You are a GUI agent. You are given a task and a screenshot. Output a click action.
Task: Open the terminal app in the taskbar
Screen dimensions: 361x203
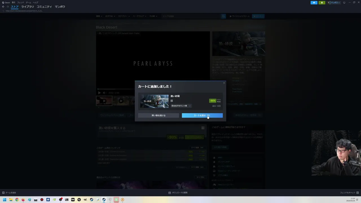click(67, 200)
